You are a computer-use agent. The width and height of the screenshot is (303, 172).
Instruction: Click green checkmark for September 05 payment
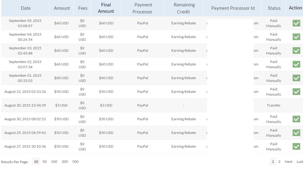[x=296, y=23]
